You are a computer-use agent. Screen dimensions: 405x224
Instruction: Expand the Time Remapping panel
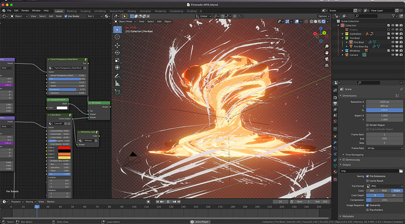click(343, 155)
